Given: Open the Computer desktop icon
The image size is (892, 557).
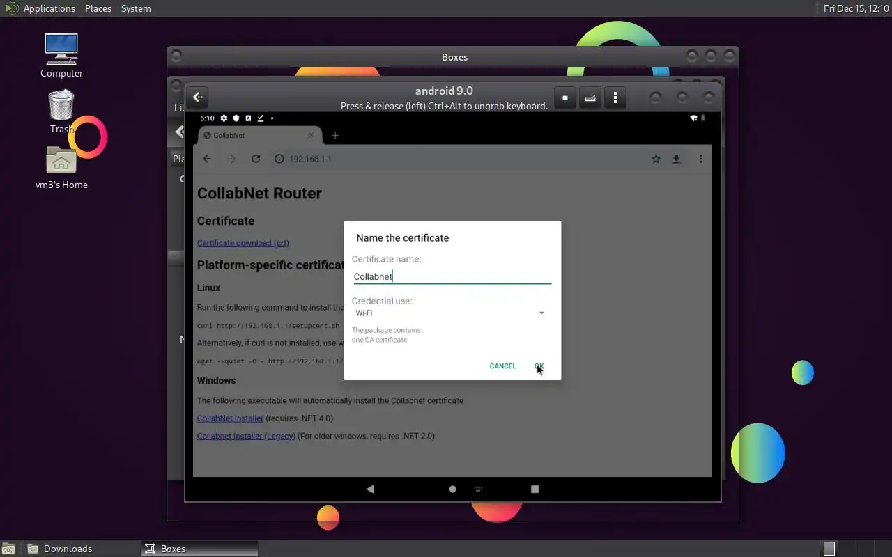Looking at the screenshot, I should (61, 56).
